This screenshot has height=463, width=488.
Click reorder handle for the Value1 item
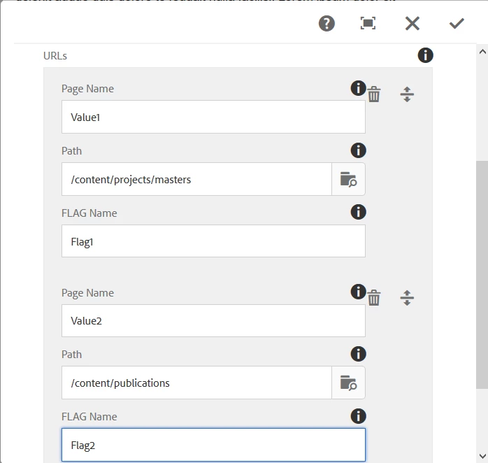click(x=407, y=94)
